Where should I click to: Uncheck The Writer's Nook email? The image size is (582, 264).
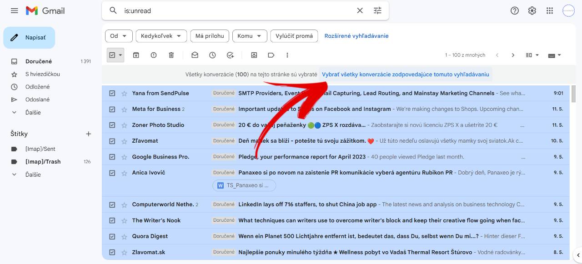[112, 220]
